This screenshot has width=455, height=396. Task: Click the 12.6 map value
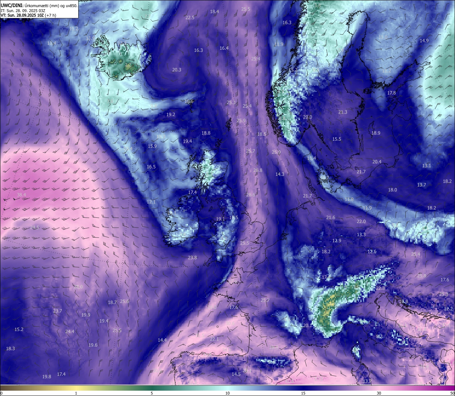click(x=372, y=252)
